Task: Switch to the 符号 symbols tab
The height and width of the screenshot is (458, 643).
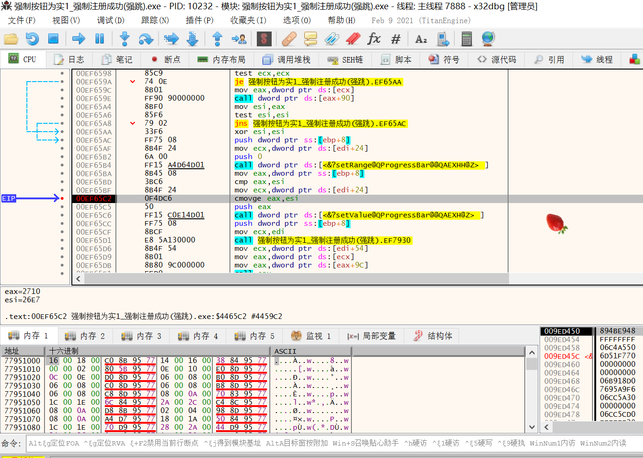Action: tap(444, 59)
